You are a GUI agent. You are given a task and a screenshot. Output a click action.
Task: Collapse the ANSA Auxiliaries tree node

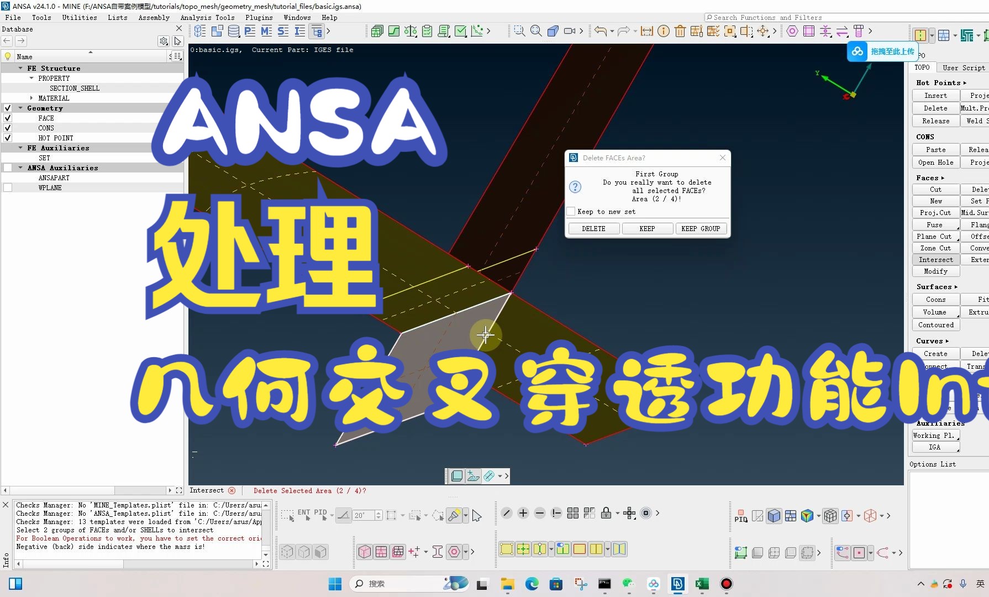click(20, 167)
